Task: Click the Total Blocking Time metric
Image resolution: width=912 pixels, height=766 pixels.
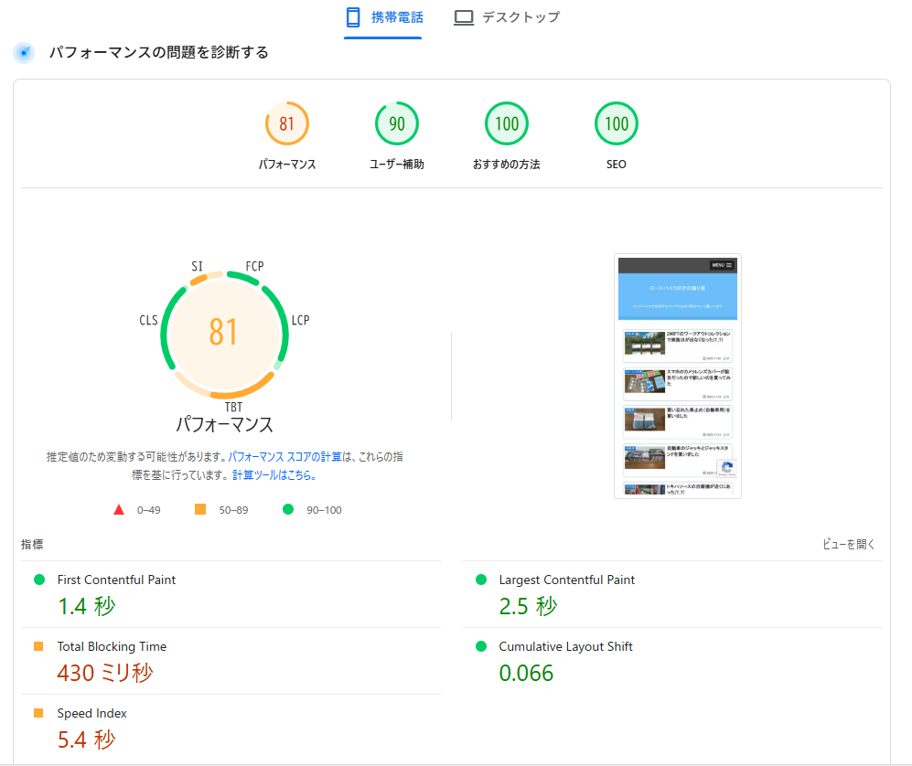Action: pyautogui.click(x=112, y=646)
